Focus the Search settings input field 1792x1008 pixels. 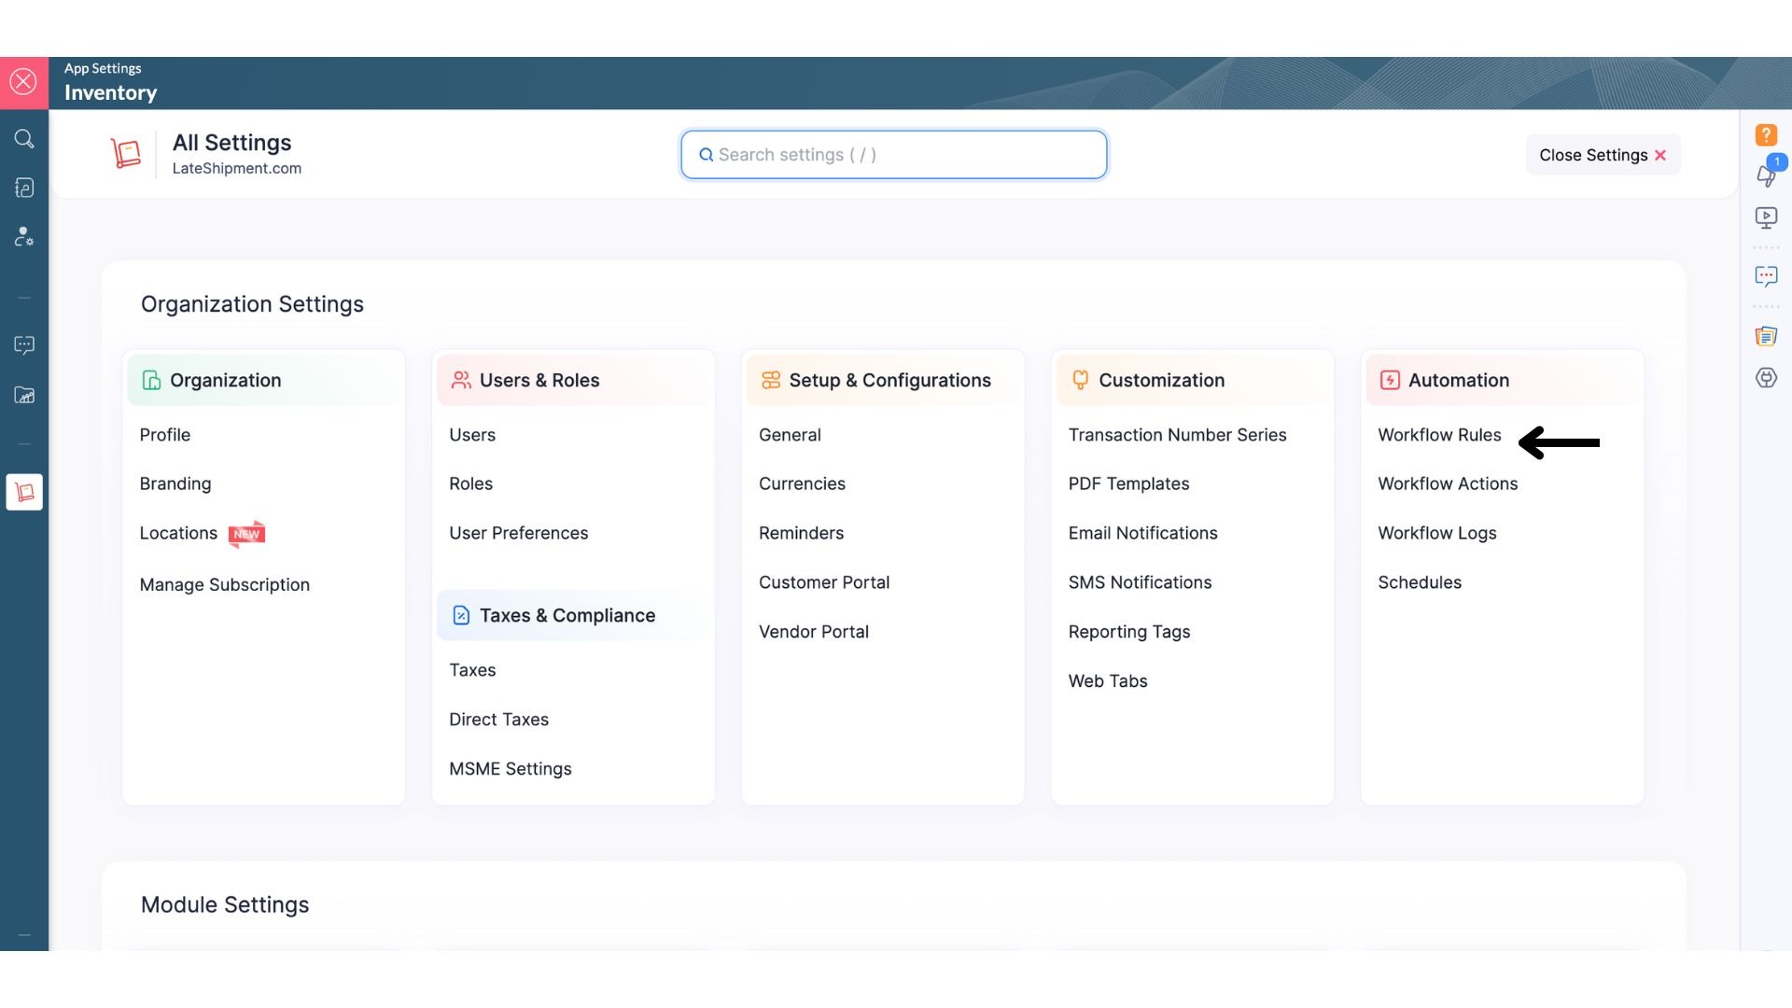click(893, 155)
